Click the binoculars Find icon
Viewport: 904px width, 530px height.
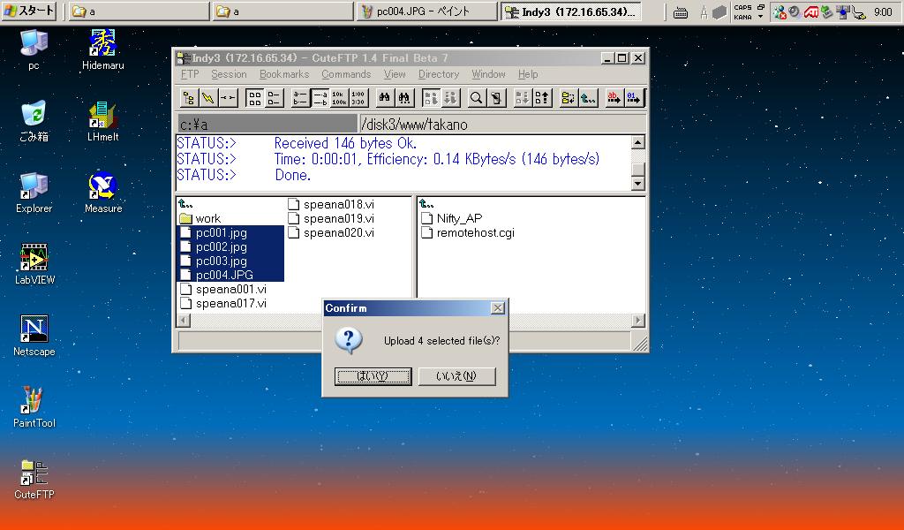click(385, 98)
